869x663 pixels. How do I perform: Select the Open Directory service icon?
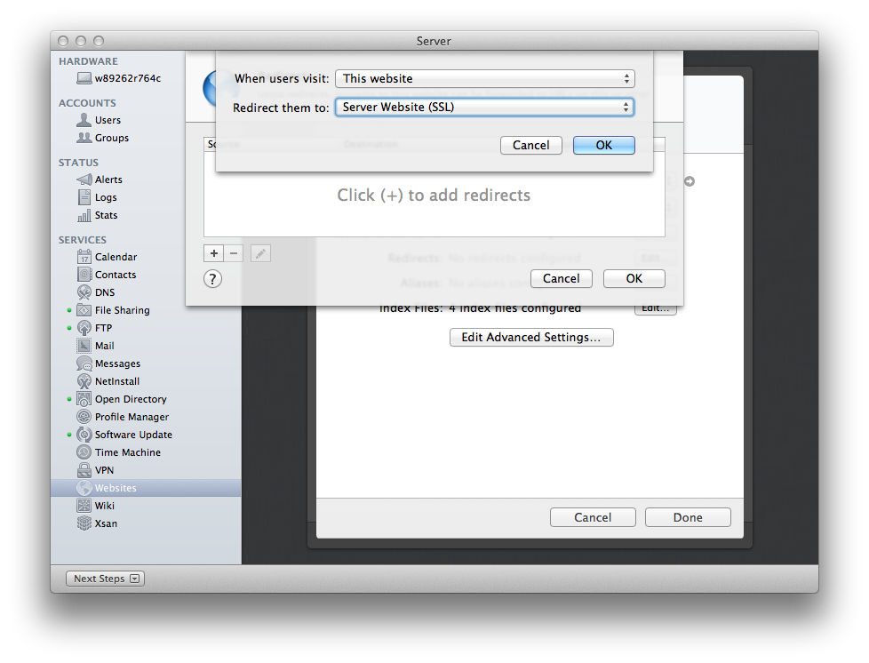(x=84, y=399)
